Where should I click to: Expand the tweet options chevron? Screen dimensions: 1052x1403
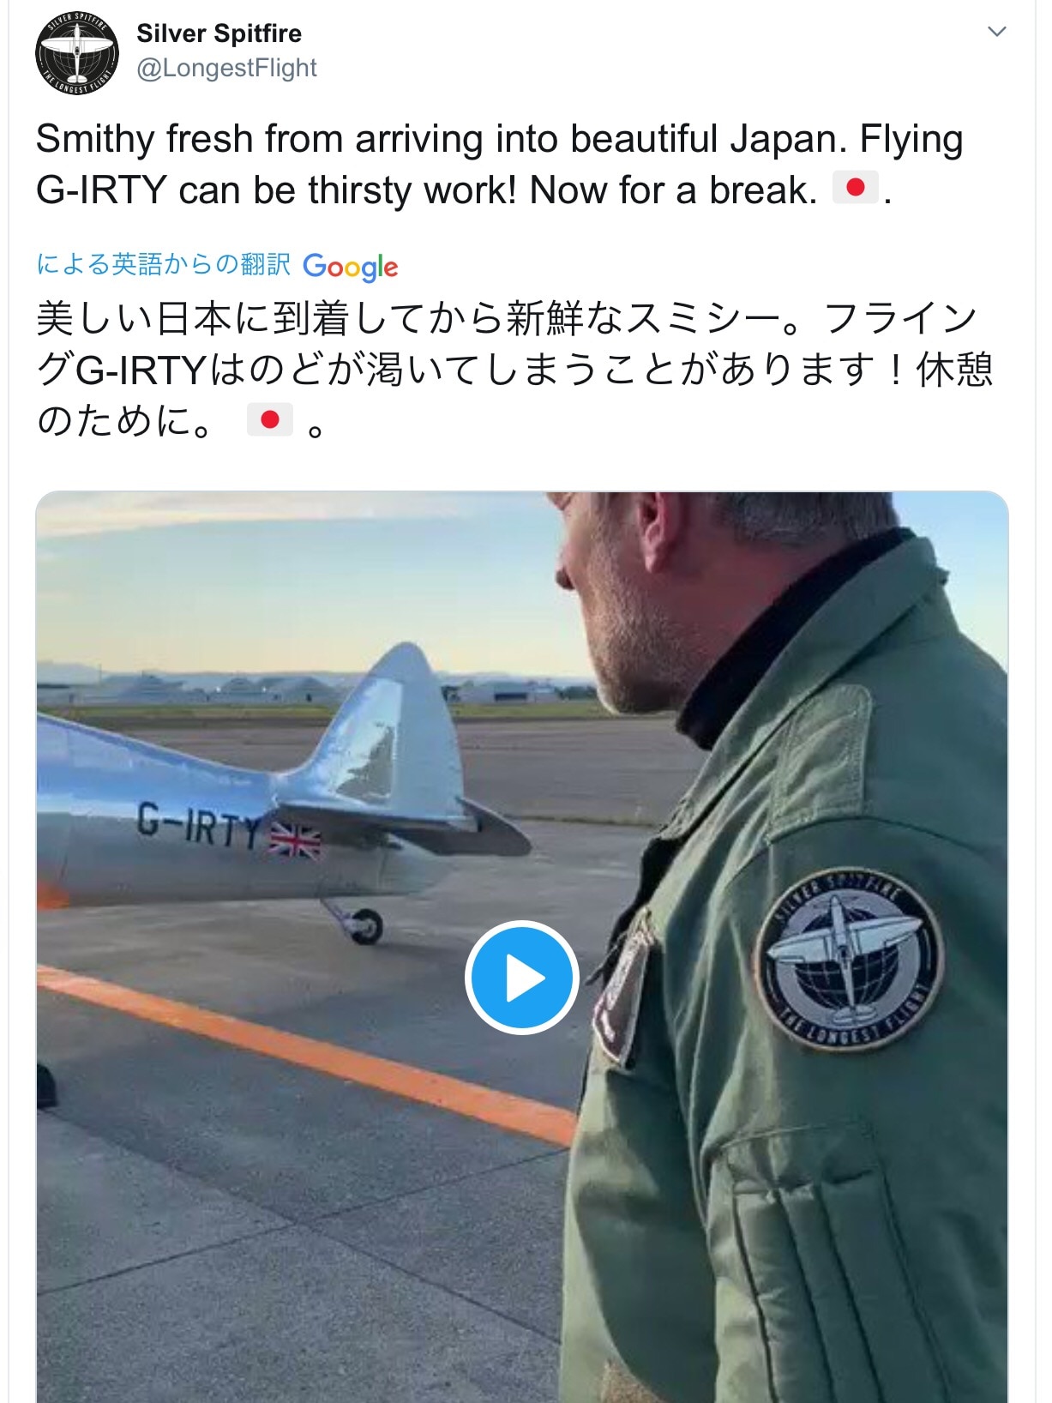pyautogui.click(x=996, y=32)
